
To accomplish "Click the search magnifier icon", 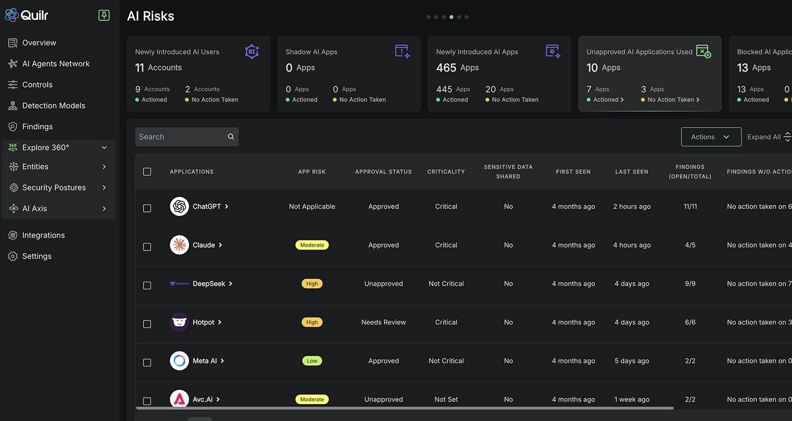I will tap(231, 137).
